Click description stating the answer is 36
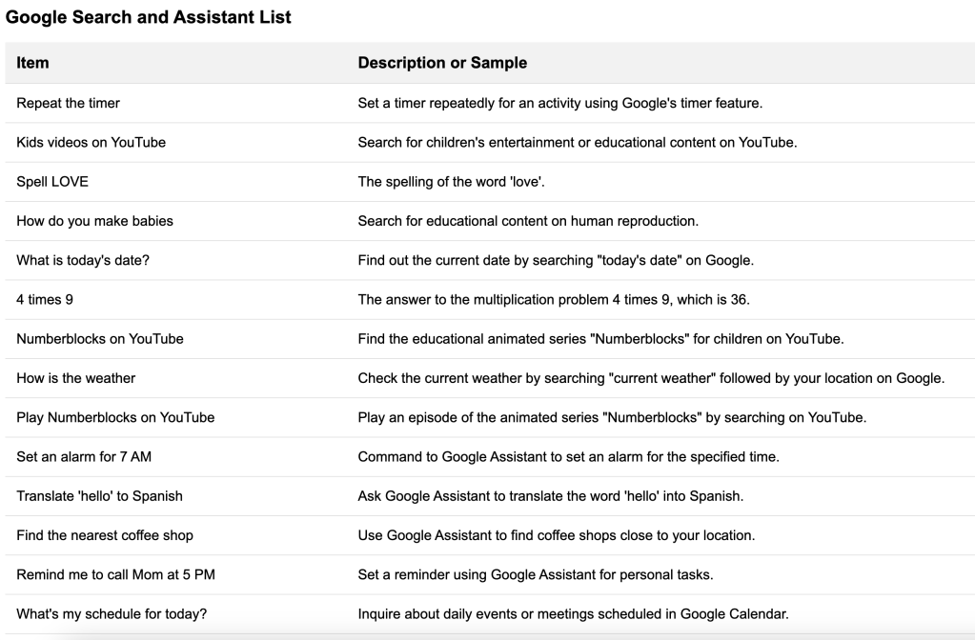The width and height of the screenshot is (975, 640). [x=554, y=299]
